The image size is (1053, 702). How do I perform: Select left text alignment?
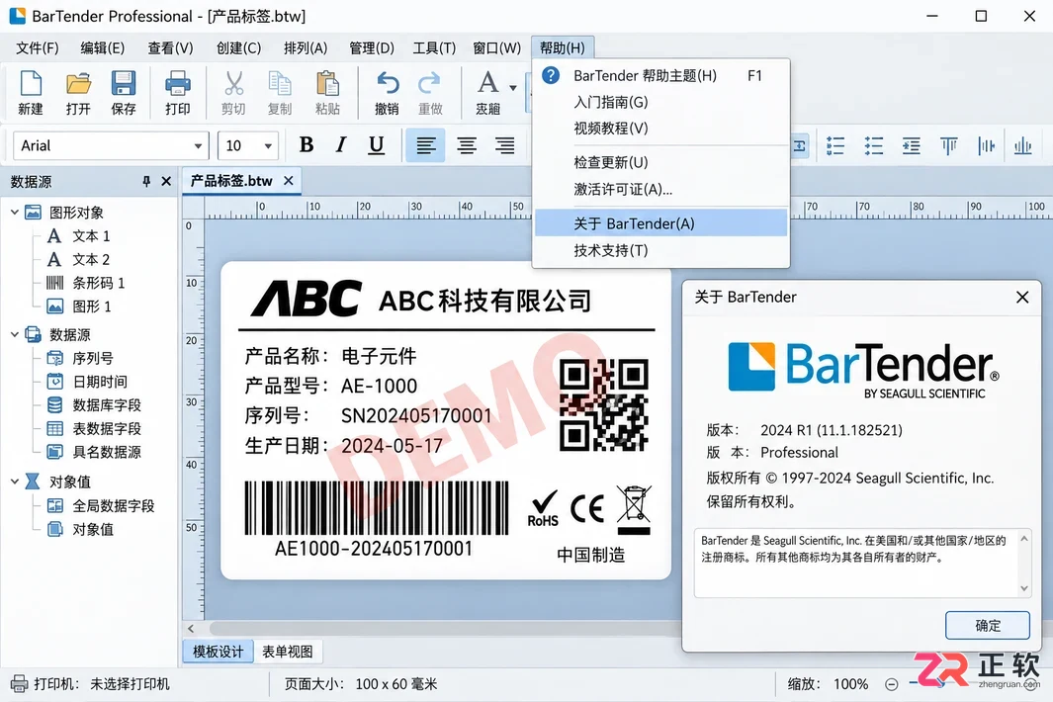click(x=425, y=145)
